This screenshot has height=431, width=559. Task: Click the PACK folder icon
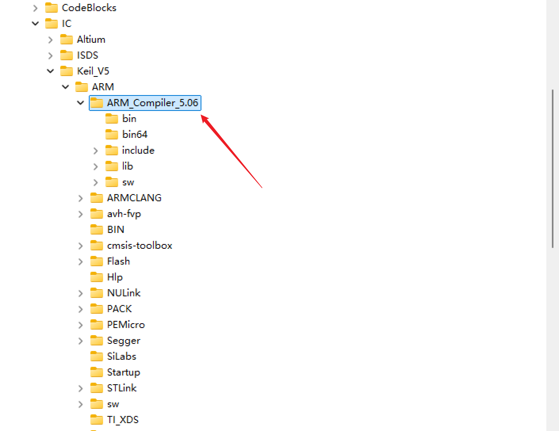tap(96, 309)
